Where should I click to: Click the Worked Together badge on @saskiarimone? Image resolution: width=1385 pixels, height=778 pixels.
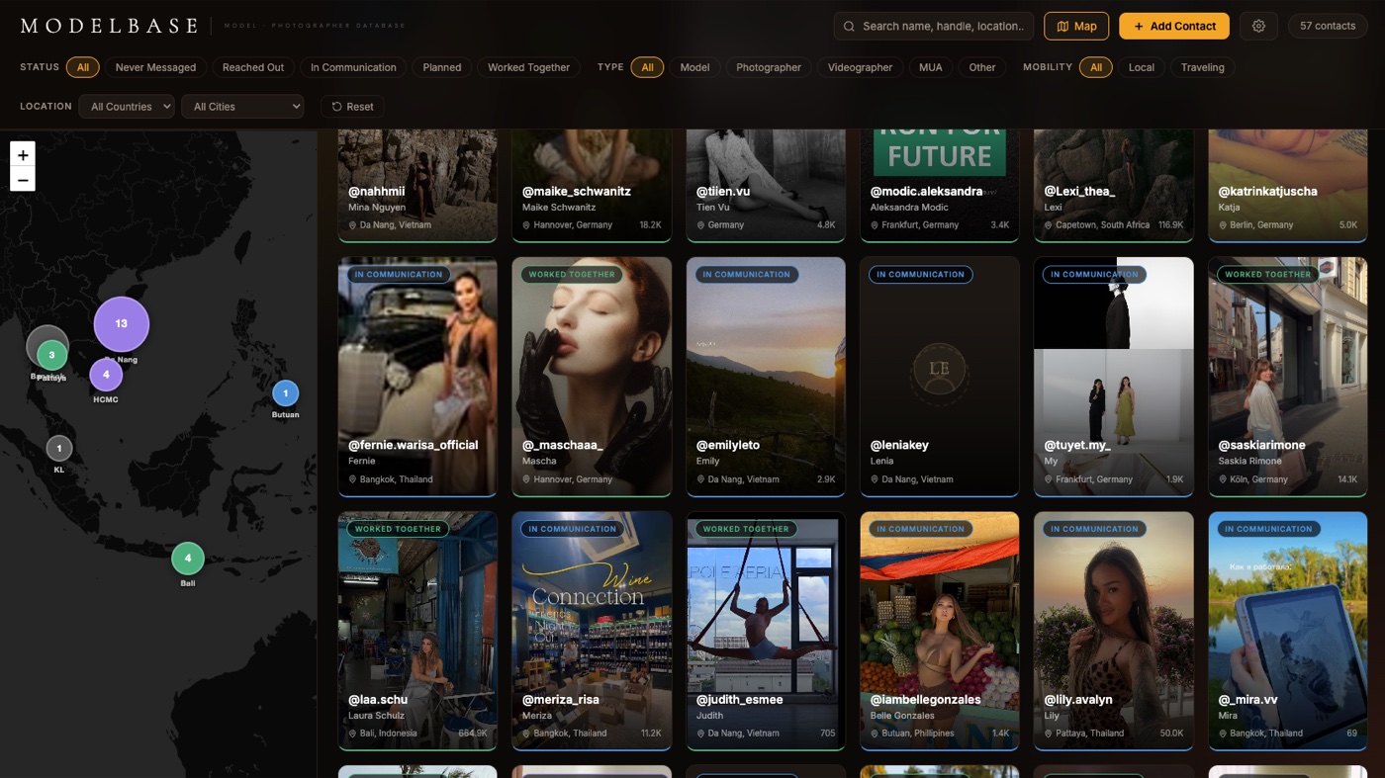coord(1266,275)
